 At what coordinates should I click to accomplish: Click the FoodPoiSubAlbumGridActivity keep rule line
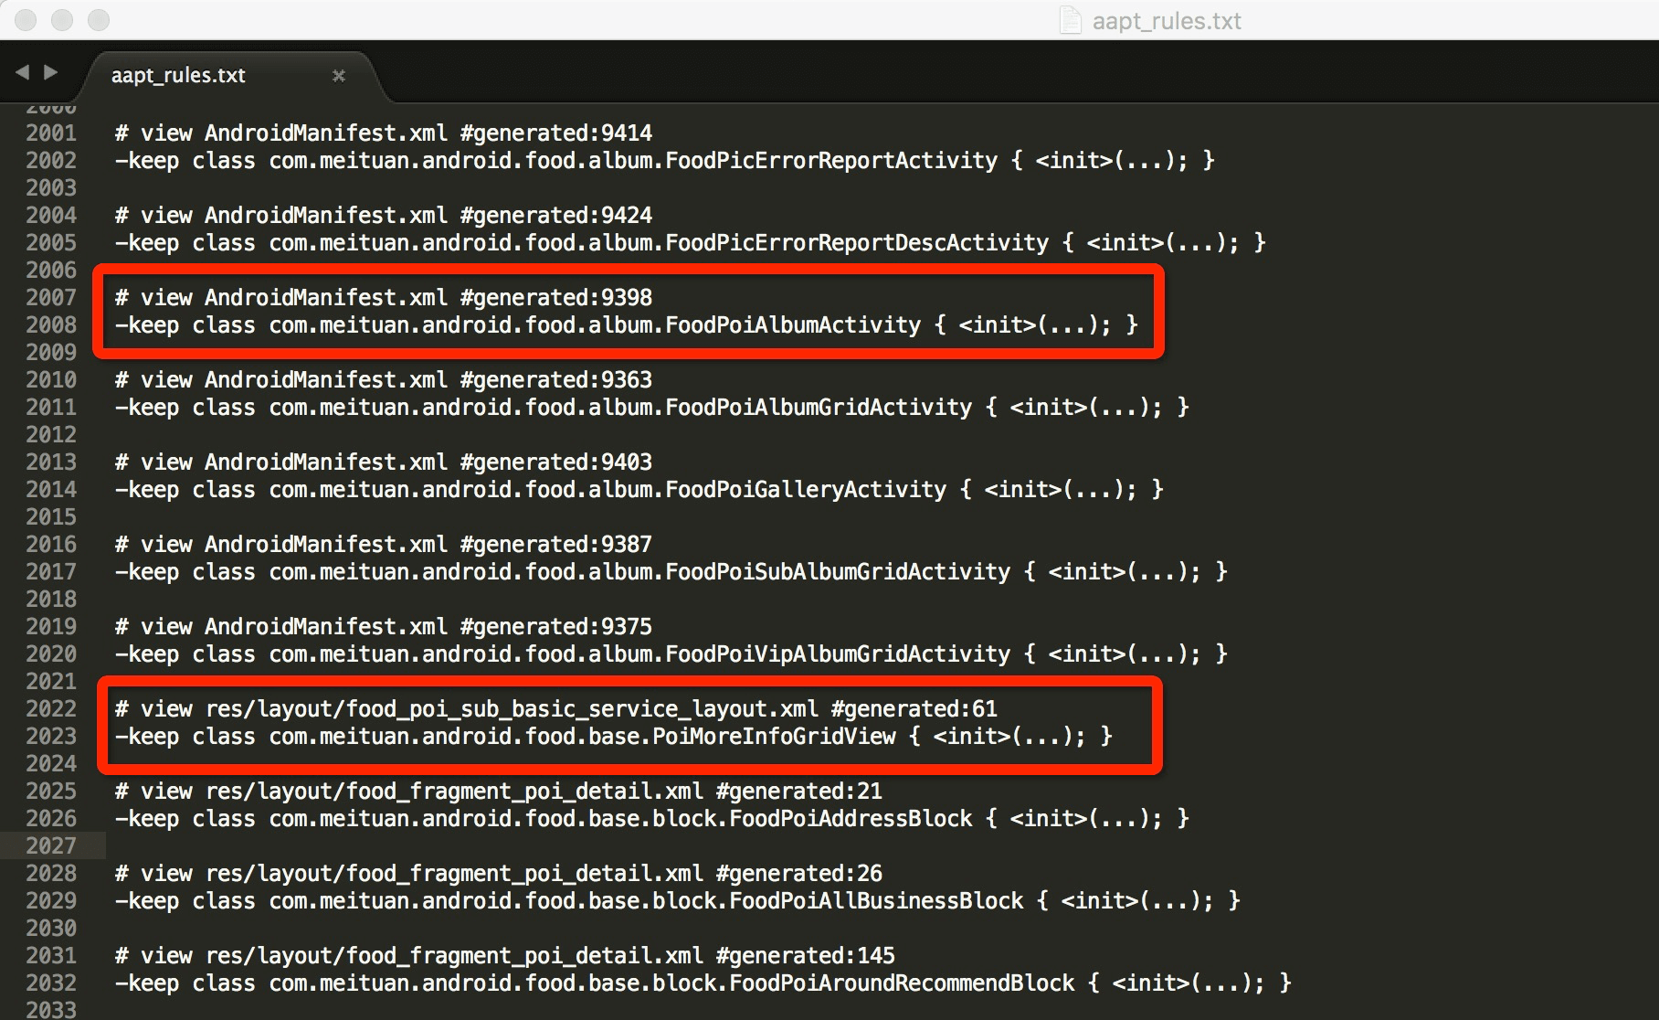pyautogui.click(x=671, y=572)
